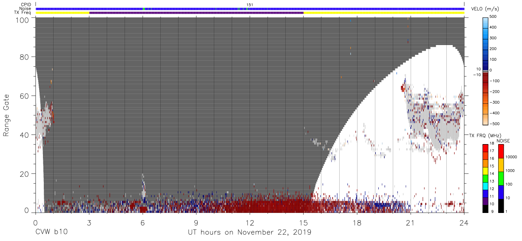Click the "Range Gate" y-axis label

point(6,115)
